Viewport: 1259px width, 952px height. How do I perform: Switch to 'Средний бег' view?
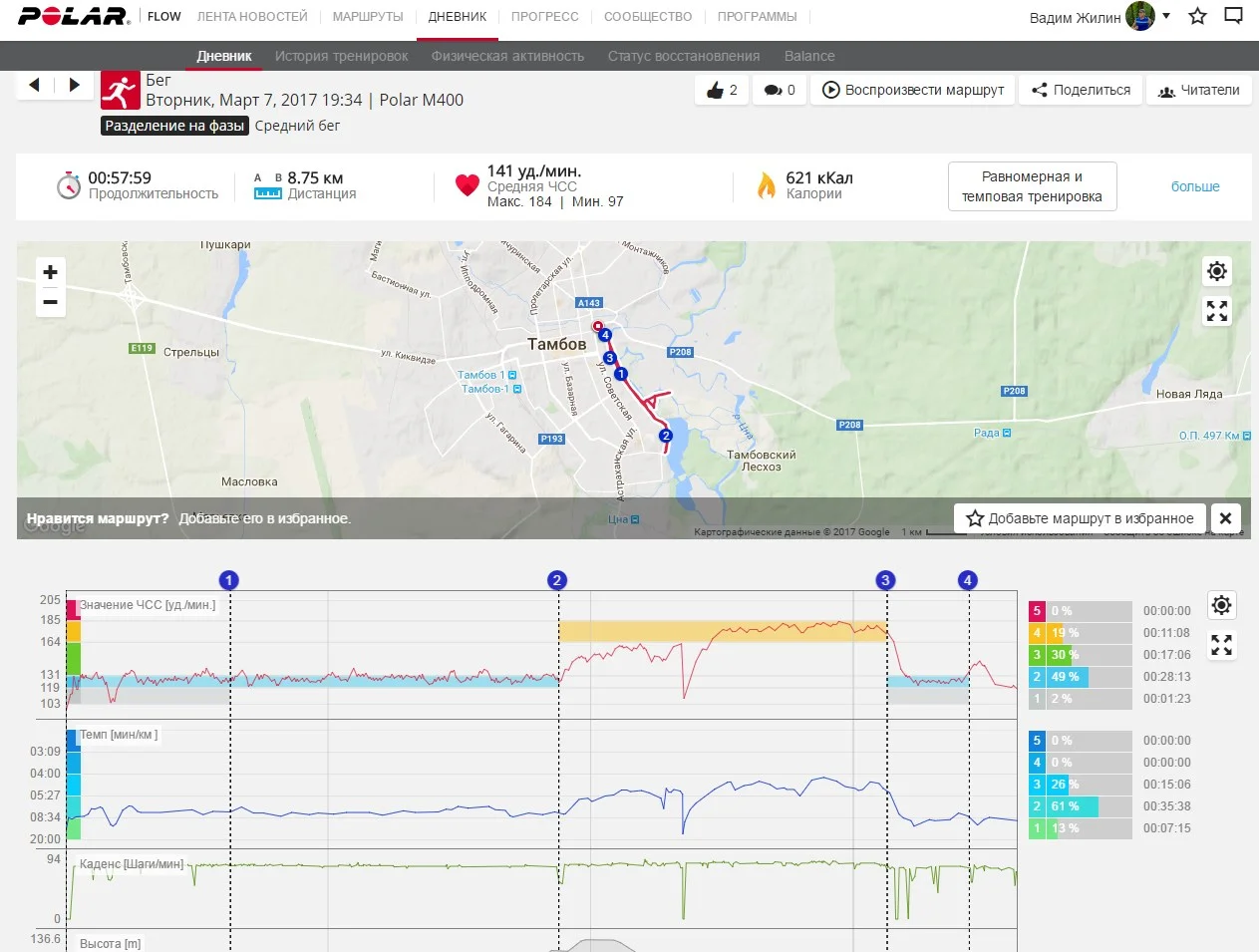point(297,126)
